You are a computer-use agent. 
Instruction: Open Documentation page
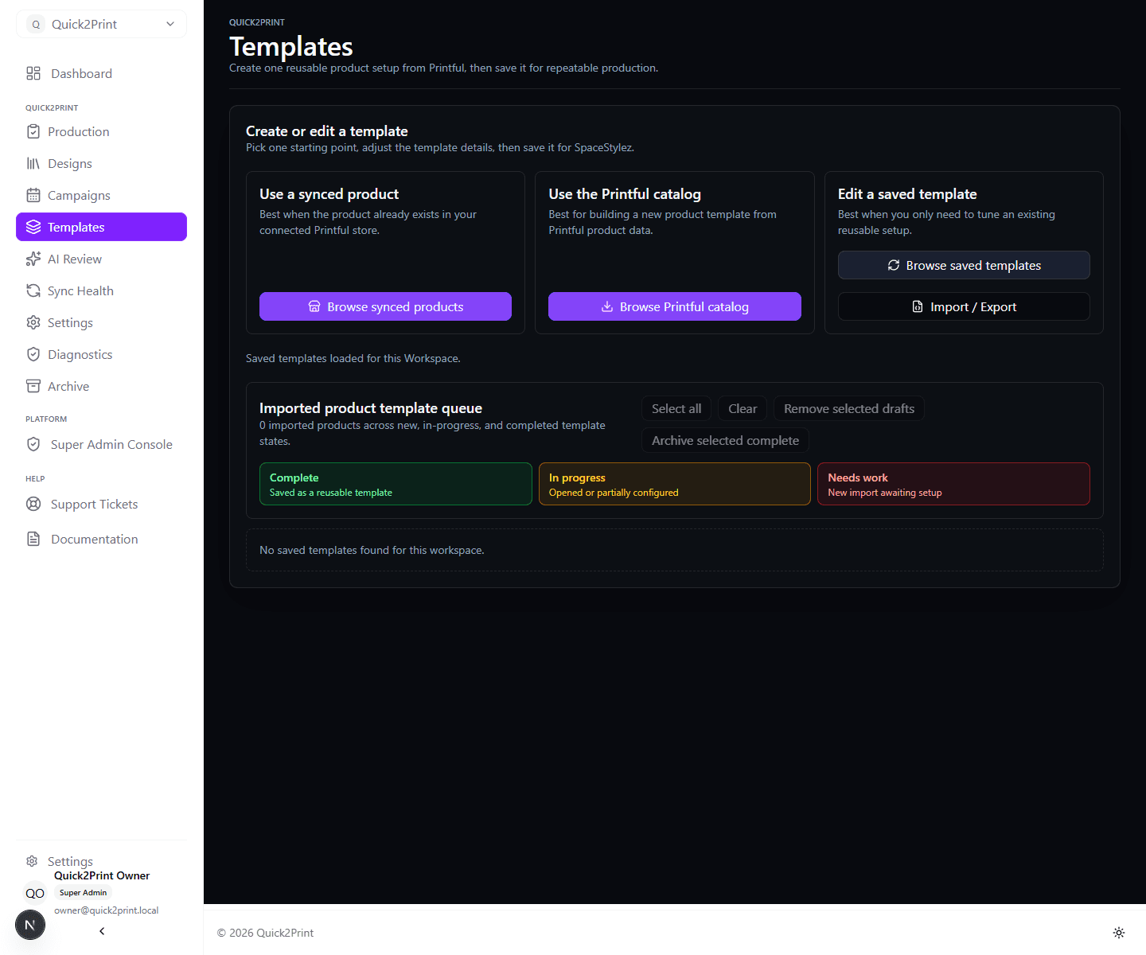pyautogui.click(x=101, y=539)
